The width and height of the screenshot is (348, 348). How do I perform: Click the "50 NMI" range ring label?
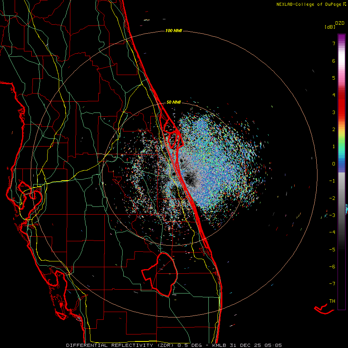pos(174,102)
